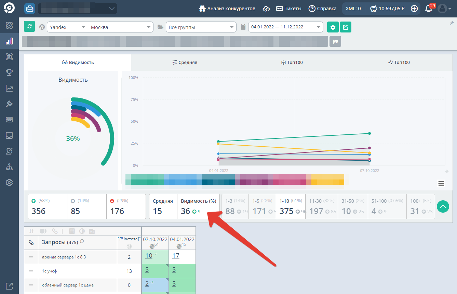Click the percent icon under 07.10.2022

(152, 246)
